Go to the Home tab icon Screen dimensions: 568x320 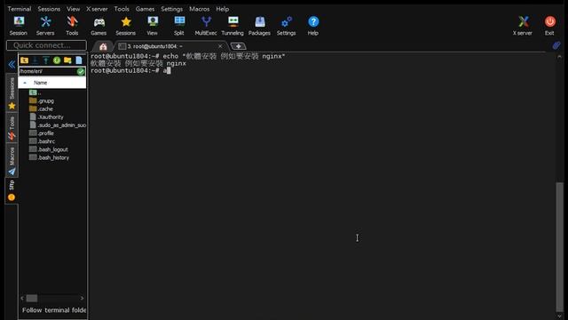tap(103, 46)
